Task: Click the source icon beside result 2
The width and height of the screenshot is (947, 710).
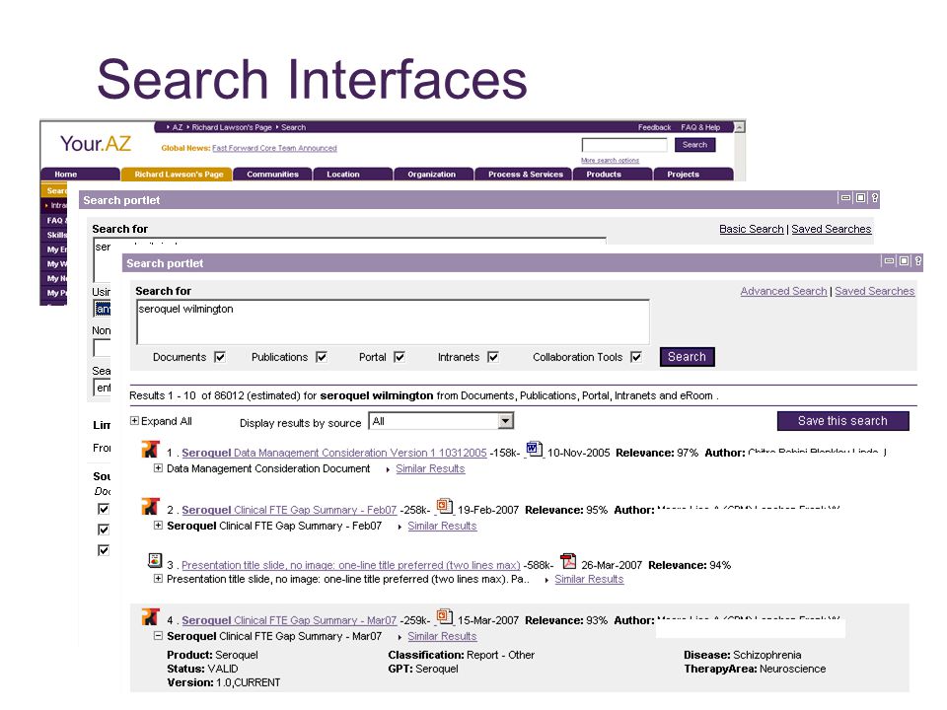Action: click(x=150, y=506)
